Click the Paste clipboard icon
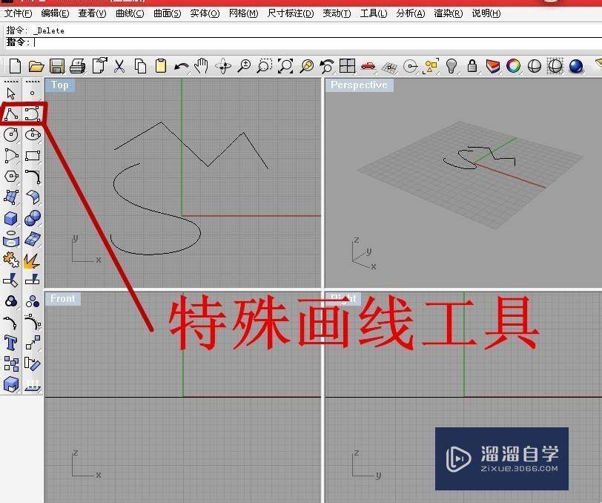602x503 pixels. tap(161, 66)
